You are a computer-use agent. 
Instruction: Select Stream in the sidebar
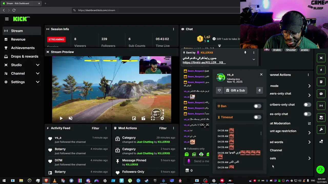coord(22,31)
